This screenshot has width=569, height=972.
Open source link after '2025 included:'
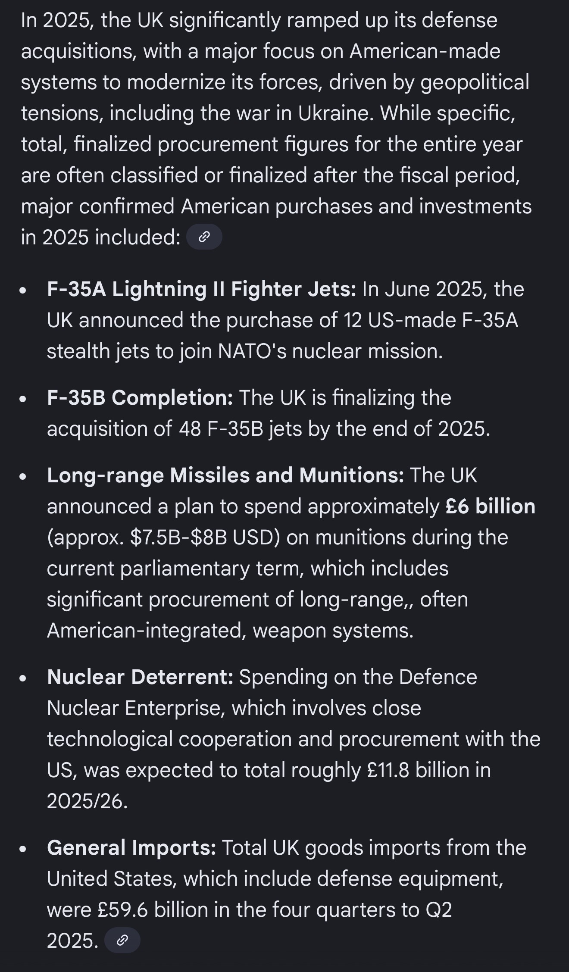click(204, 237)
